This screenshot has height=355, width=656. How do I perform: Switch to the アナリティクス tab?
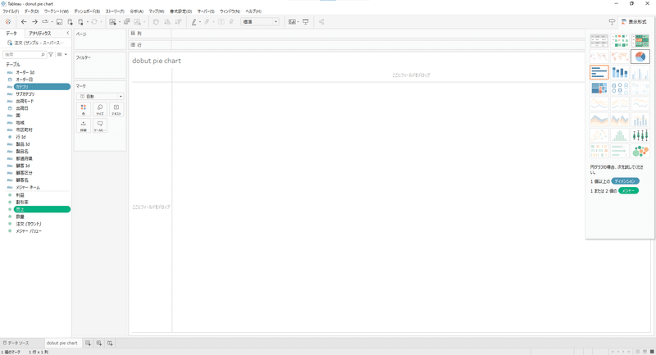click(39, 33)
